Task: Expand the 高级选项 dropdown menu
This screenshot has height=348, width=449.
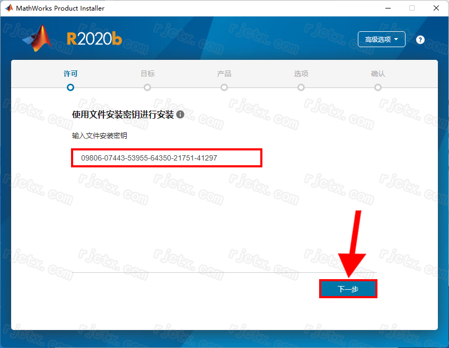Action: coord(382,40)
